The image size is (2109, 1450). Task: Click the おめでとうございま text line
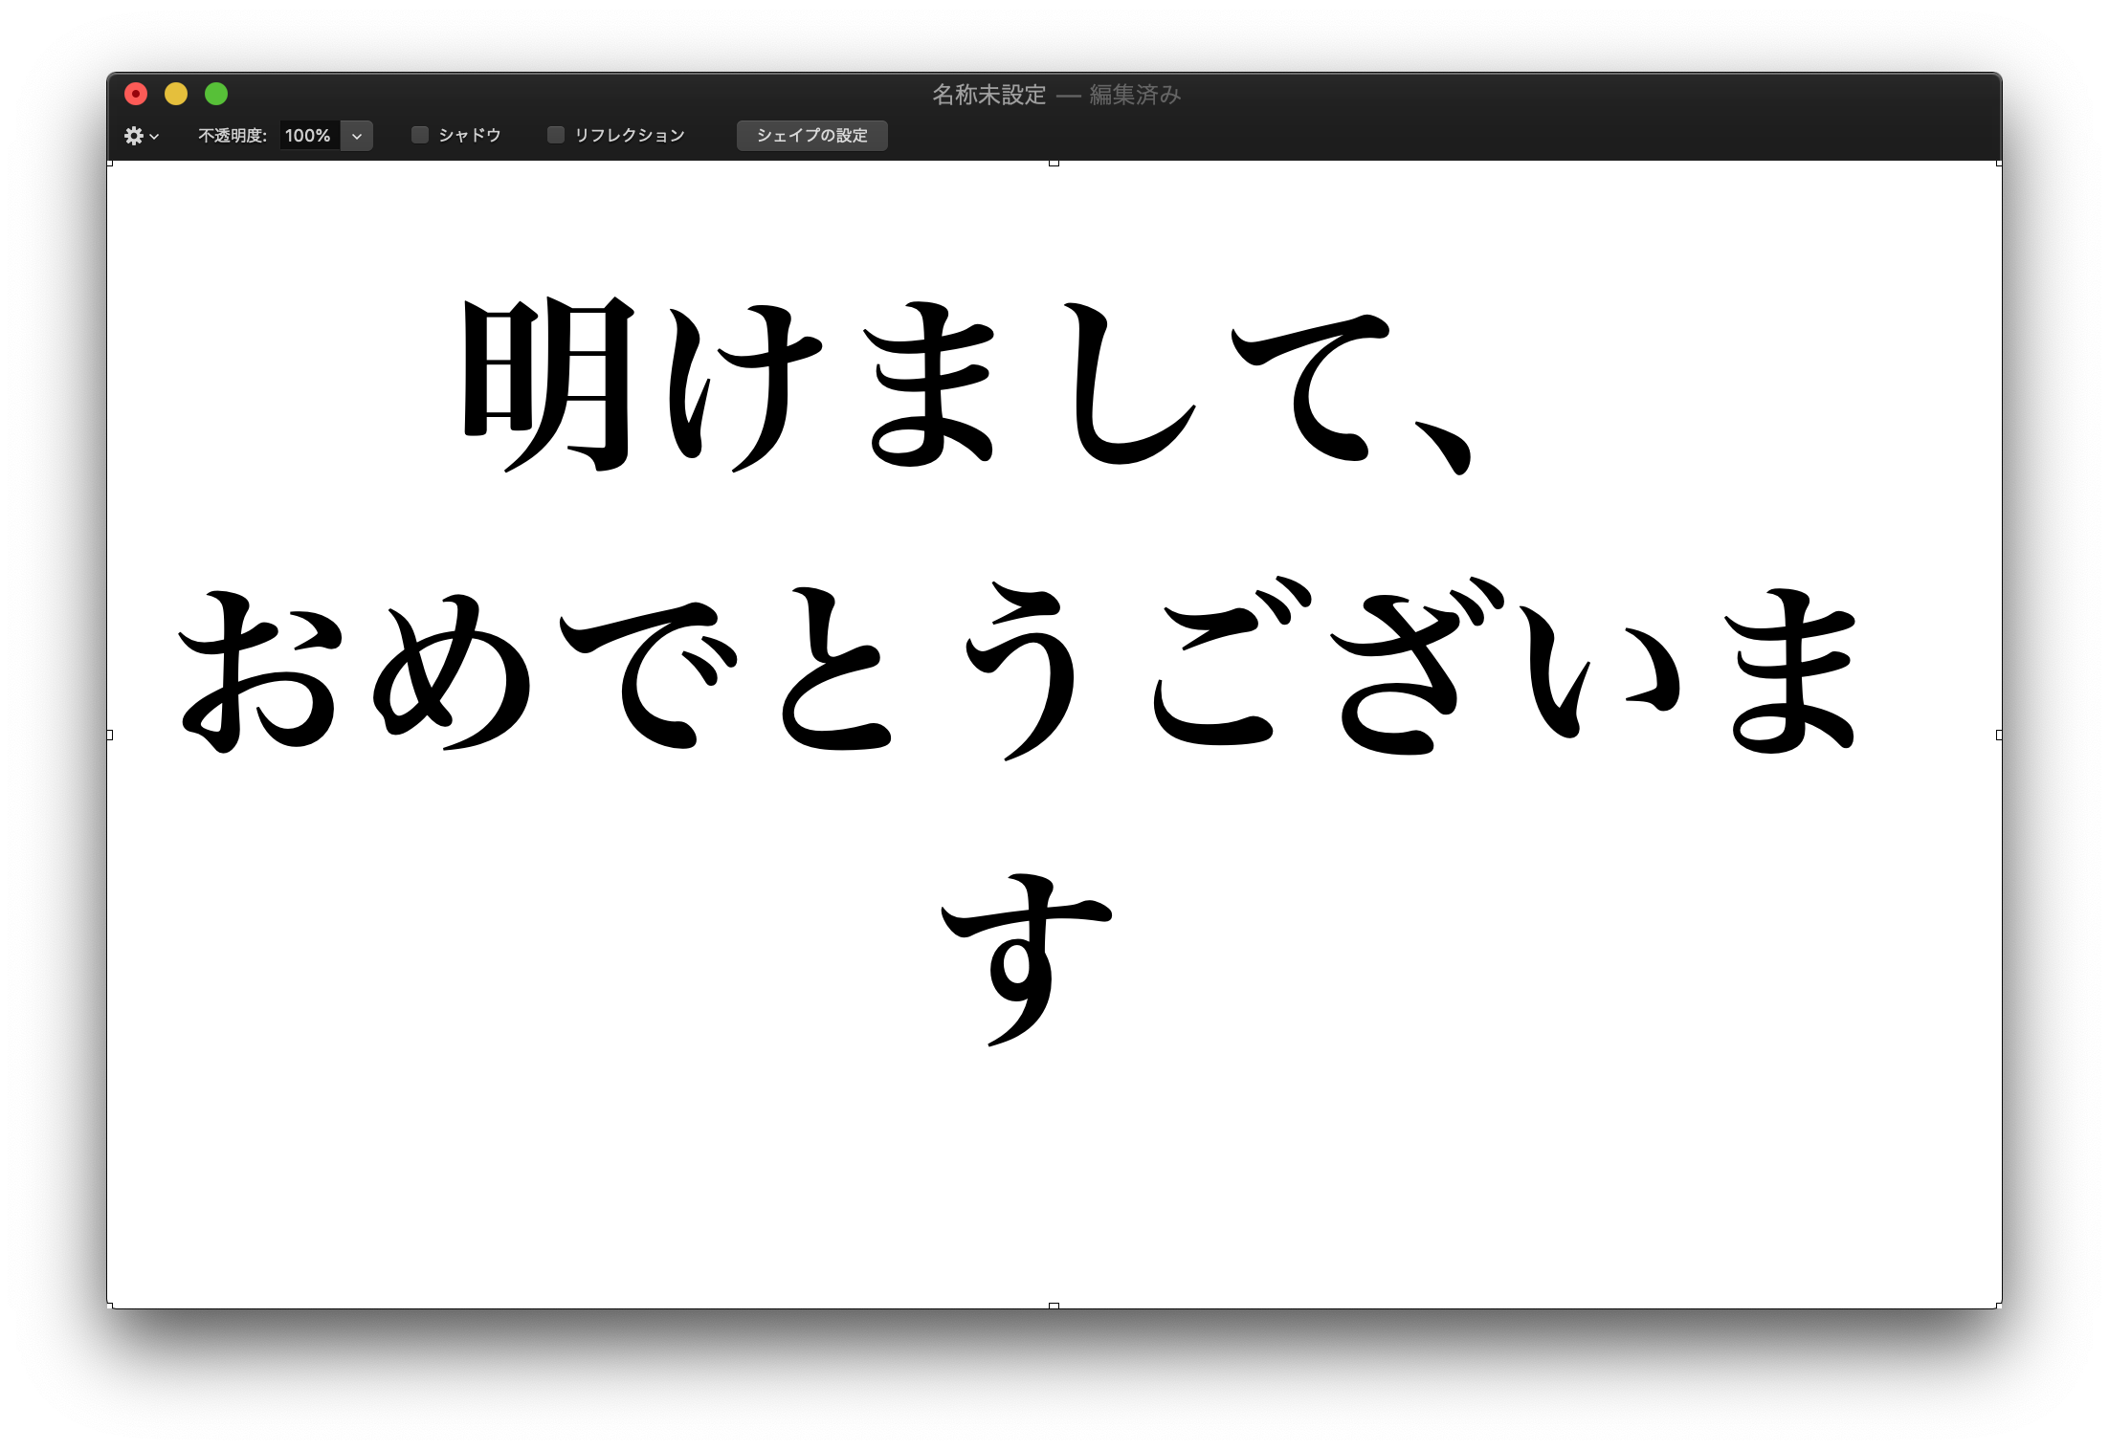click(x=1019, y=671)
